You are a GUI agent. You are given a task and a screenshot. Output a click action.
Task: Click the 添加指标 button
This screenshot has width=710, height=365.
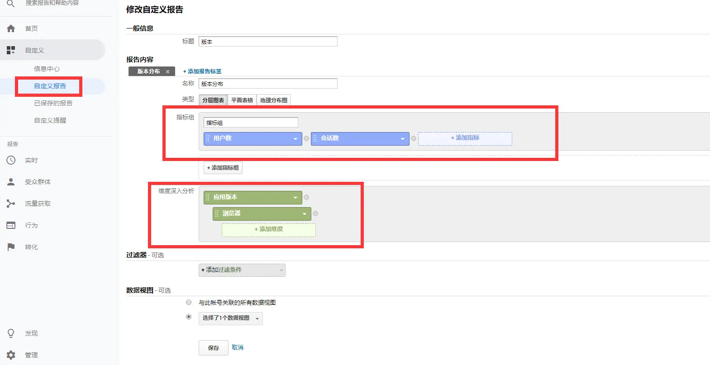coord(465,138)
